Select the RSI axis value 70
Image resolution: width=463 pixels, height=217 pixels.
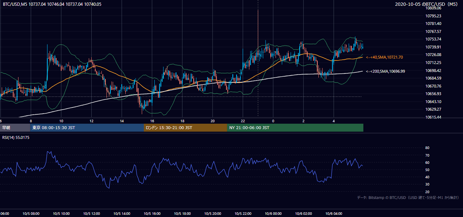click(x=427, y=155)
